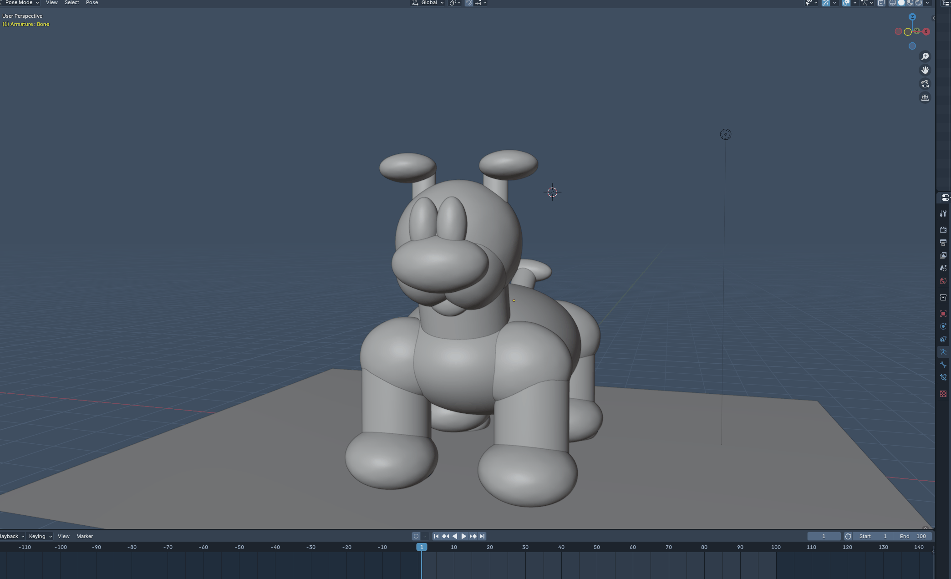Click the pan view hand icon
The image size is (951, 579).
click(925, 70)
